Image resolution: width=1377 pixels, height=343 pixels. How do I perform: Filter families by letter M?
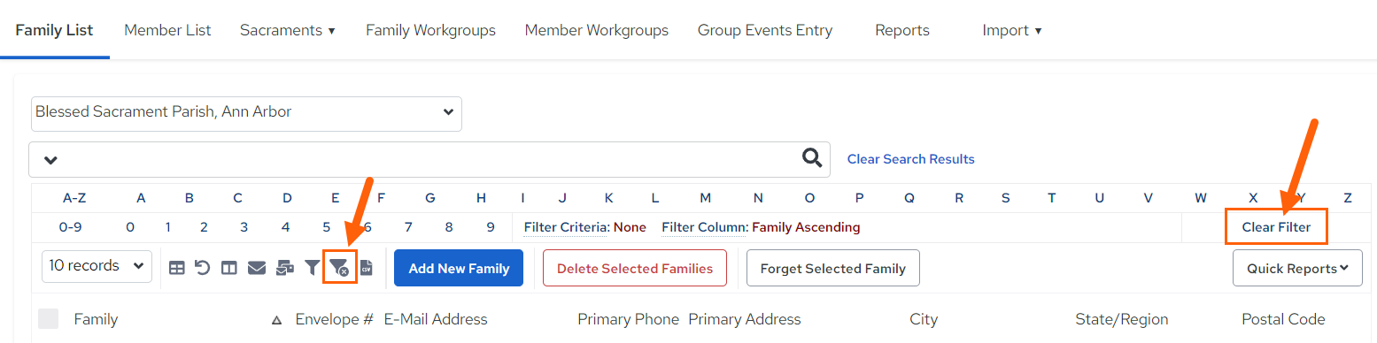[x=705, y=198]
